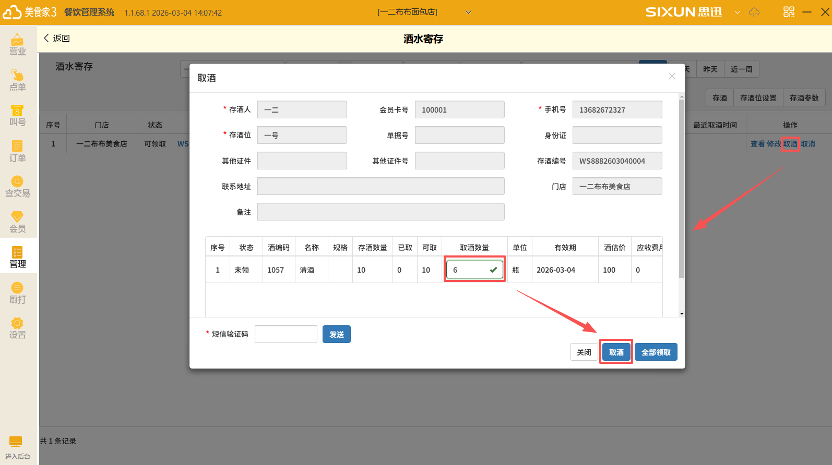Click the cloud sync icon in title bar

click(754, 12)
